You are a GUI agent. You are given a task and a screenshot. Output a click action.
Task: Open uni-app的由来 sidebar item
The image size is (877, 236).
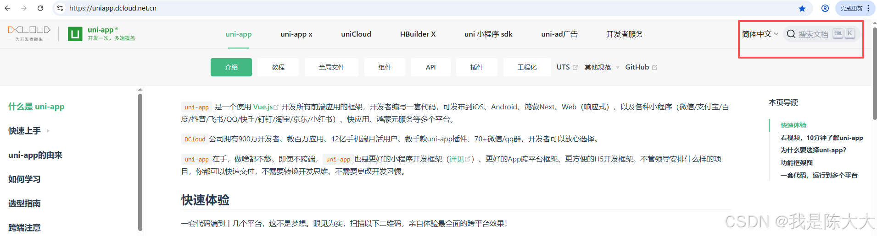pyautogui.click(x=35, y=155)
